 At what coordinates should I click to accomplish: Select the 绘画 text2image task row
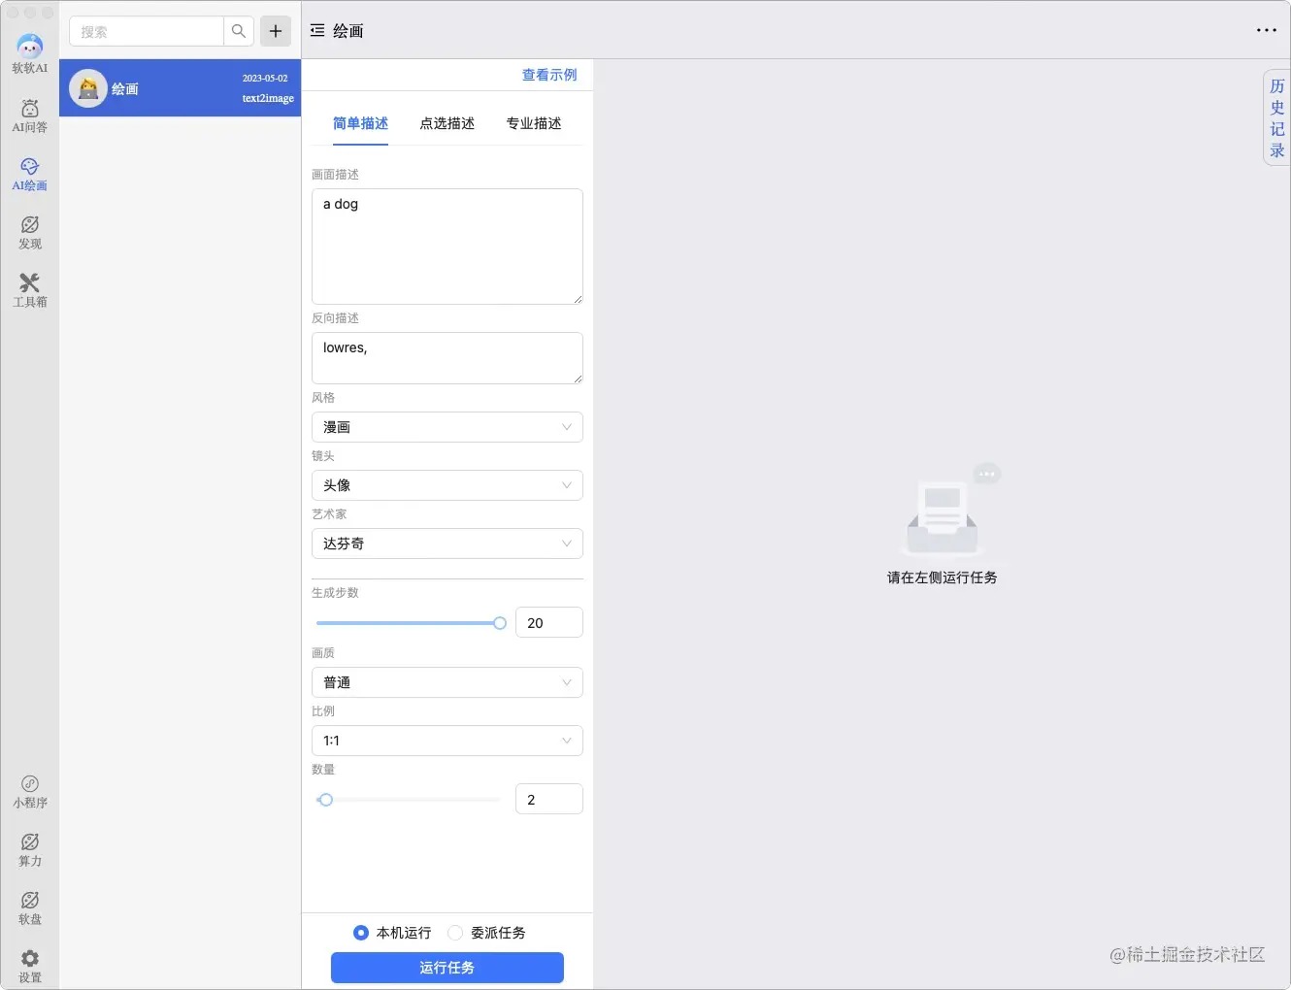tap(181, 88)
